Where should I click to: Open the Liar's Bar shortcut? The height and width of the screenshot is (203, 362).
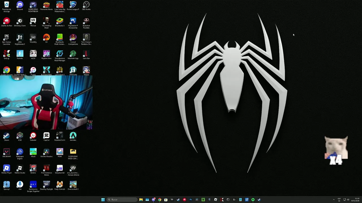[86, 55]
